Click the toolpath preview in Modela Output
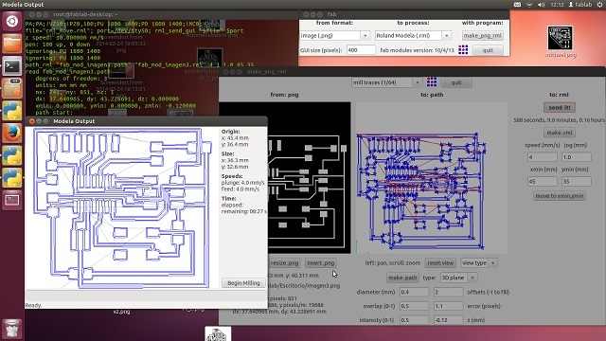This screenshot has width=606, height=341. click(x=122, y=208)
